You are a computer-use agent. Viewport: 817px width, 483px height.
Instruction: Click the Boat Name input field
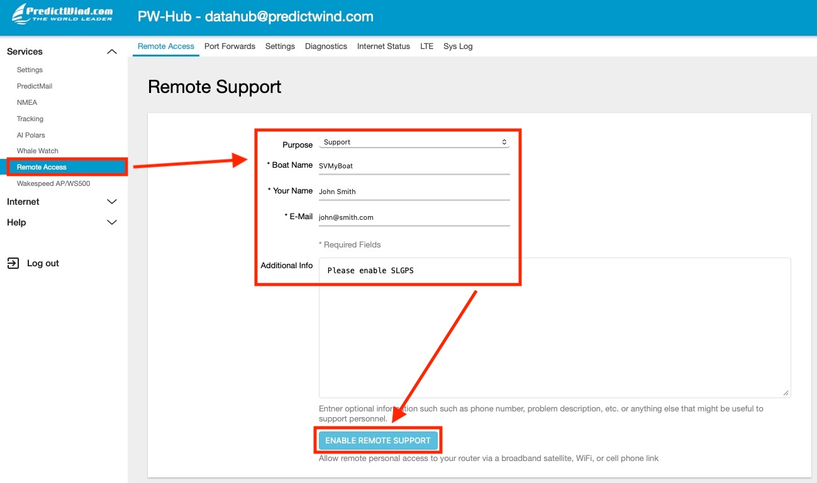tap(414, 165)
